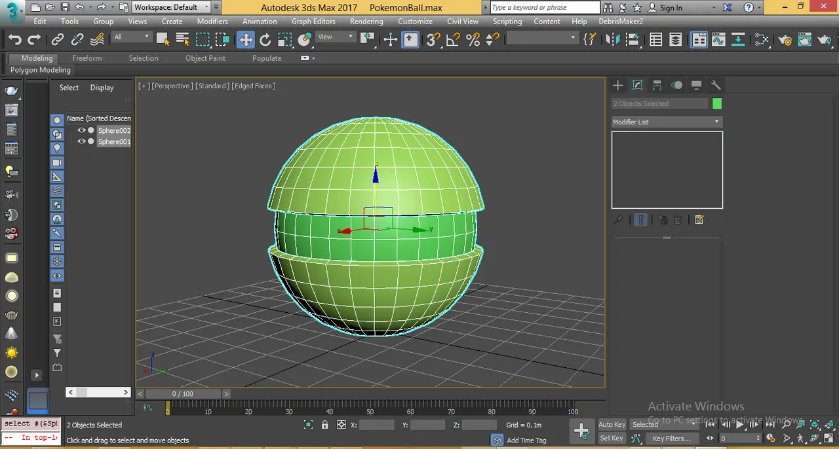Image resolution: width=839 pixels, height=449 pixels.
Task: Open the Curve Editor
Action: click(x=718, y=40)
